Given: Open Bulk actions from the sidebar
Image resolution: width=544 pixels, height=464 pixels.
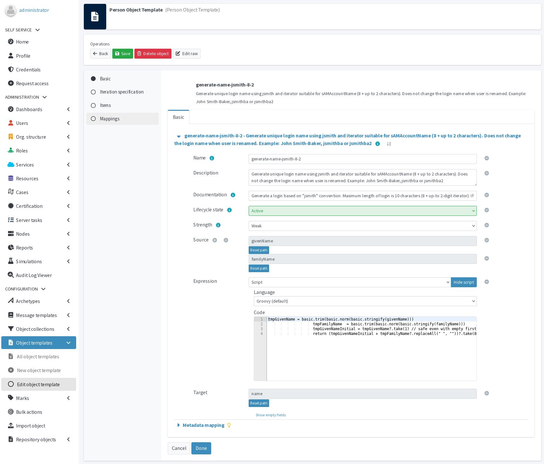Looking at the screenshot, I should click(29, 412).
